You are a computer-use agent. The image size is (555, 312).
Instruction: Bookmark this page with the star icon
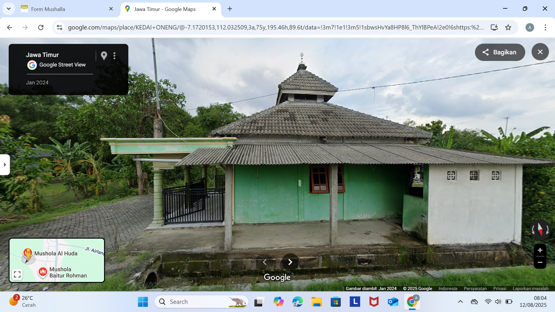(x=508, y=27)
